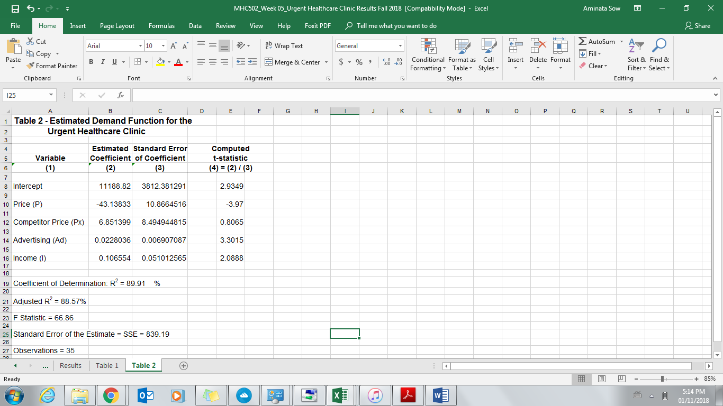Click the Orientation text angle icon

tap(241, 46)
